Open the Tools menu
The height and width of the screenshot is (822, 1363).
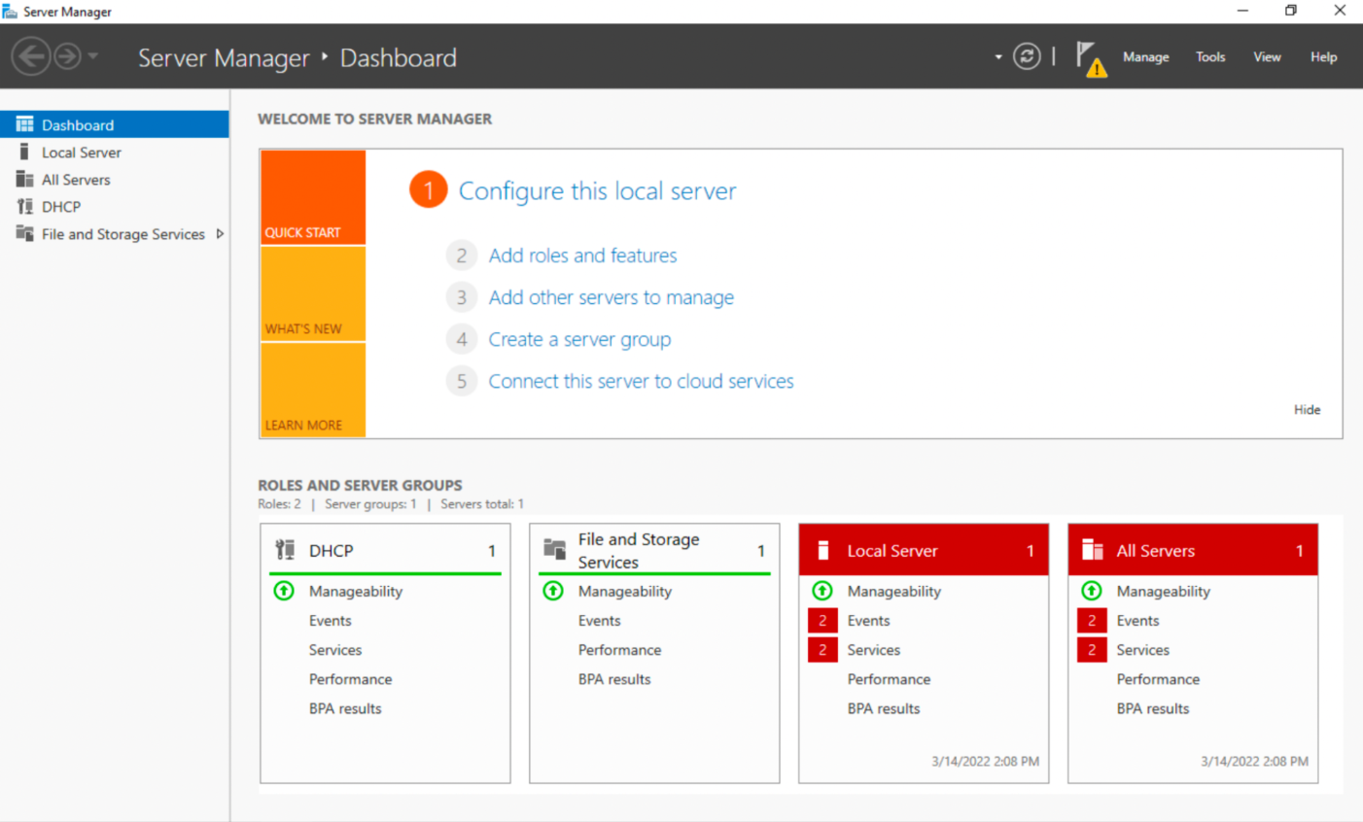[x=1210, y=57]
